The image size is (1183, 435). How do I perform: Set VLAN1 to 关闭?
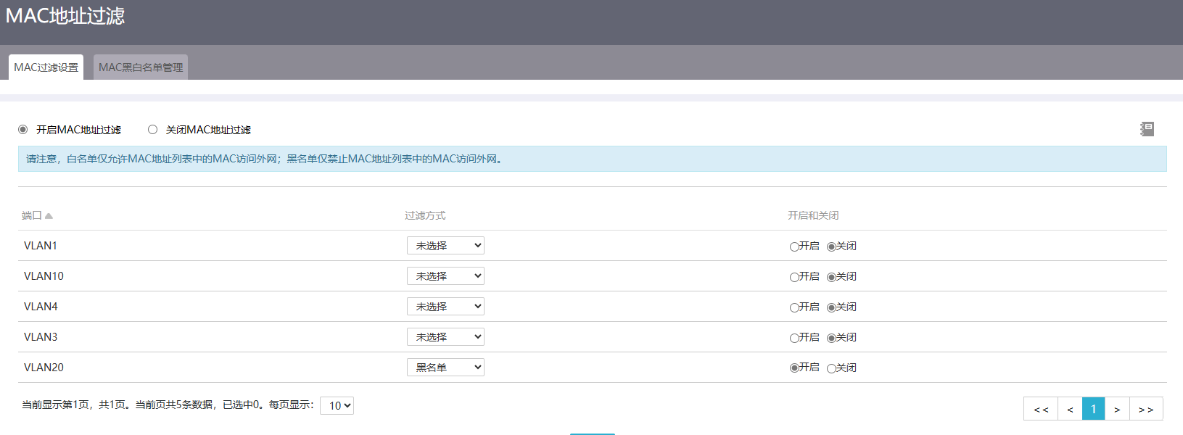[831, 246]
